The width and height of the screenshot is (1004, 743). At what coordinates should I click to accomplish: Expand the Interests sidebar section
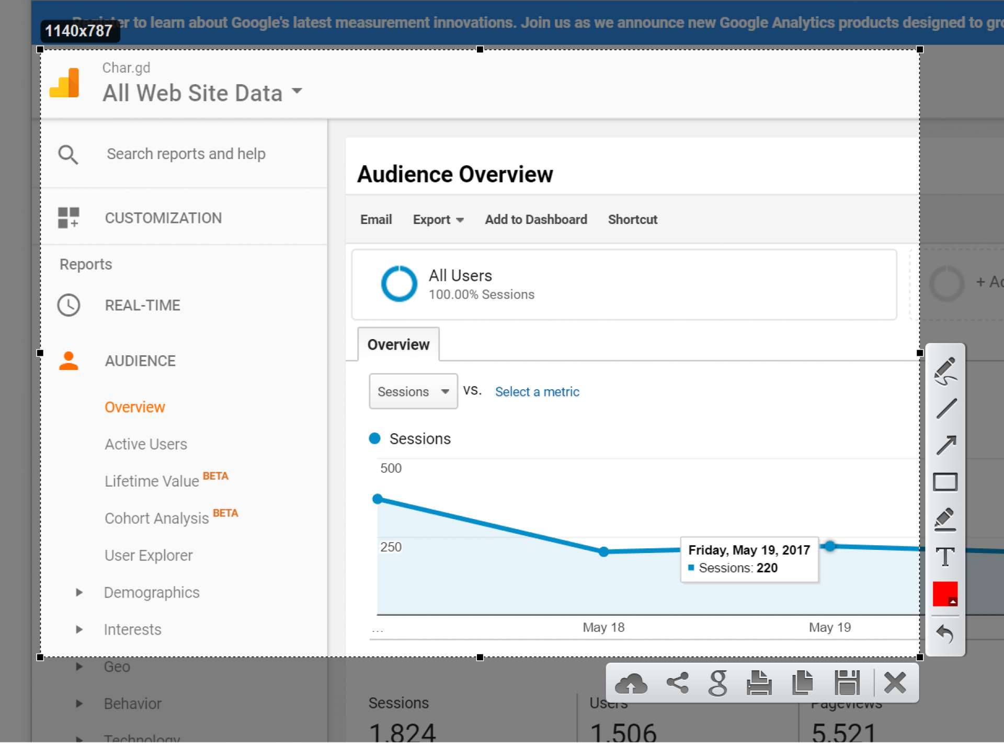(x=79, y=629)
